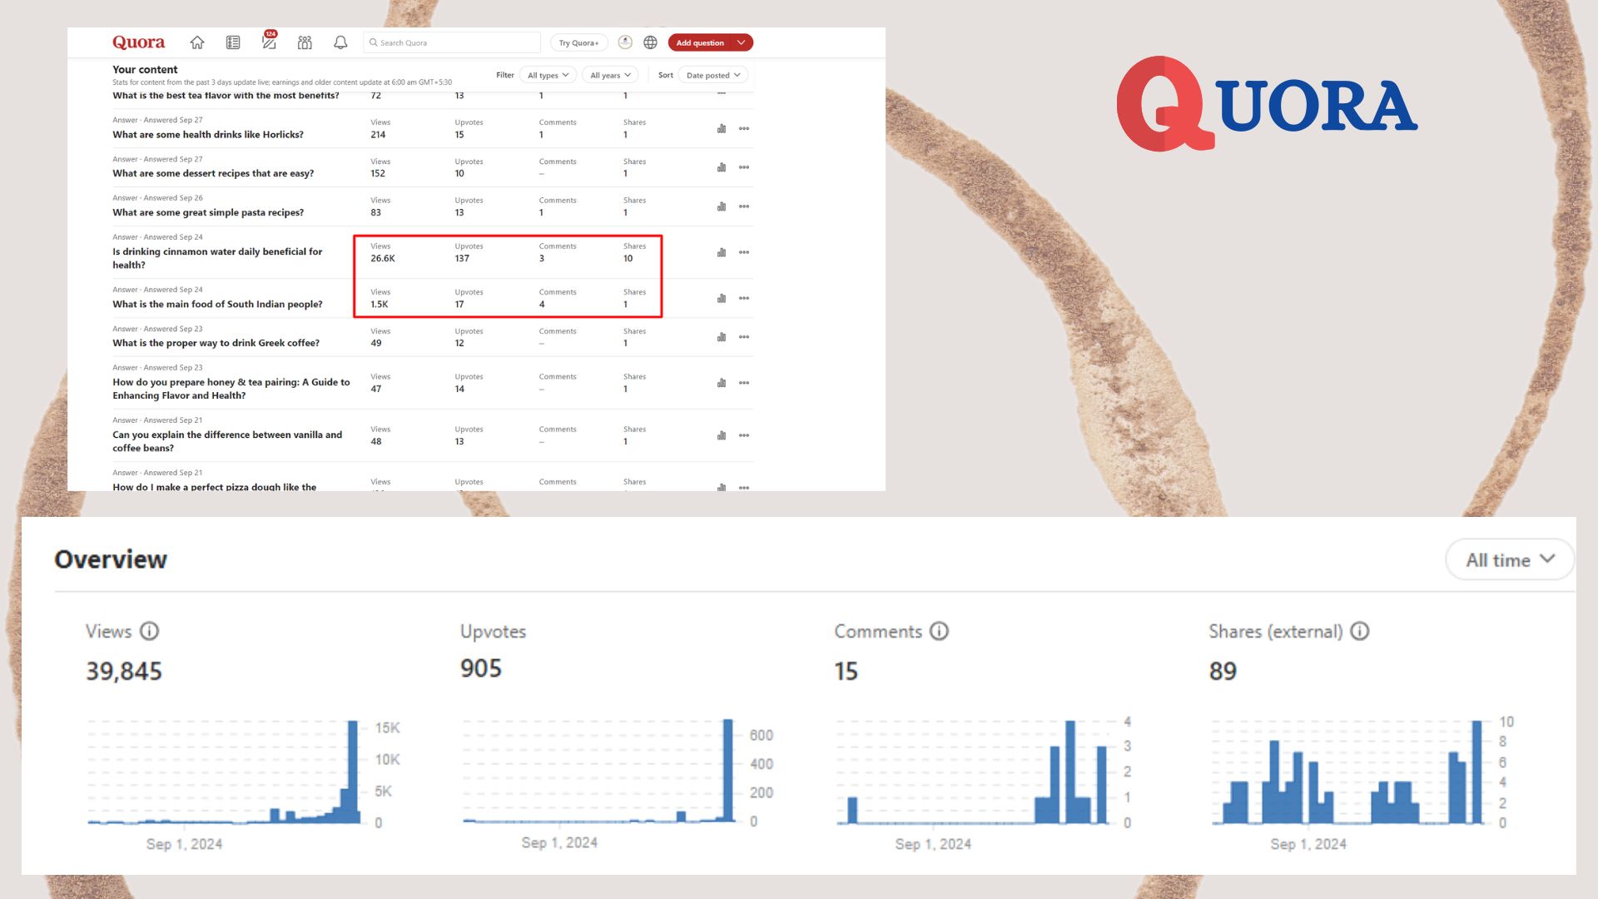Screen dimensions: 1598x899
Task: Open the profile avatar in the navbar
Action: point(625,42)
